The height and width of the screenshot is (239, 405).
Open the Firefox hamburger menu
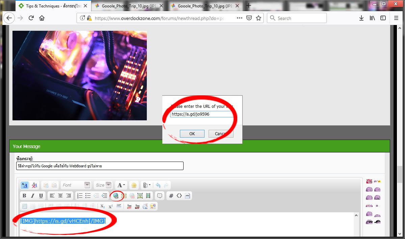point(396,18)
